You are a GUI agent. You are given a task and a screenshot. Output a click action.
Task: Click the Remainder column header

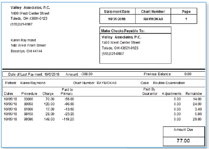coord(194,94)
